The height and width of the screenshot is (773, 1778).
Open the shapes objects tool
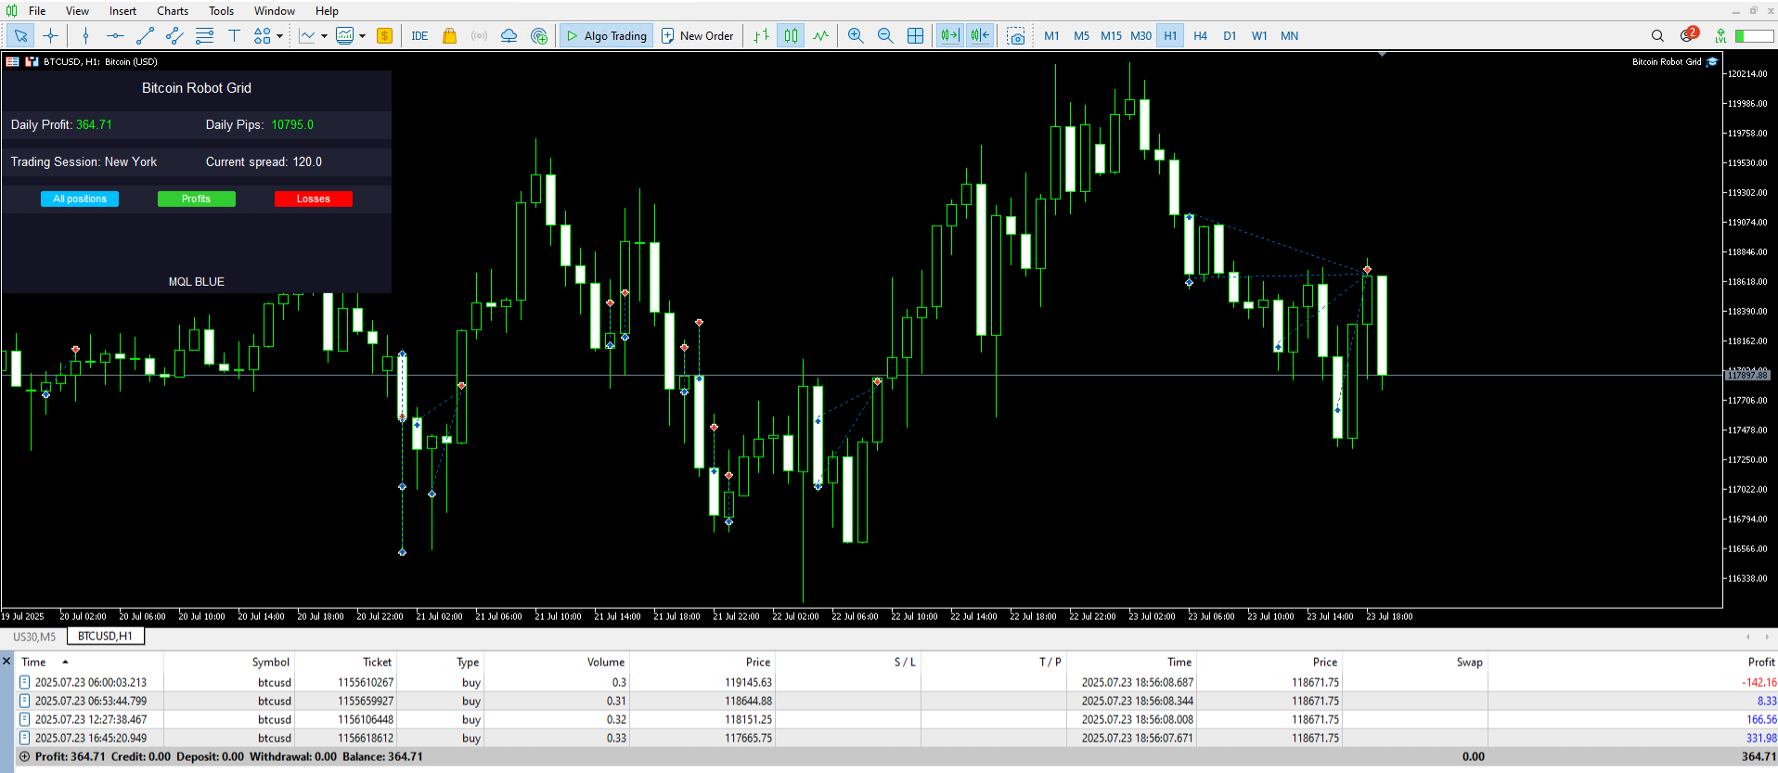[263, 36]
